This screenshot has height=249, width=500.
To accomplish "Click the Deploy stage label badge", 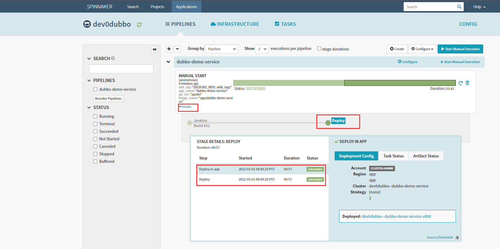I will coord(338,121).
